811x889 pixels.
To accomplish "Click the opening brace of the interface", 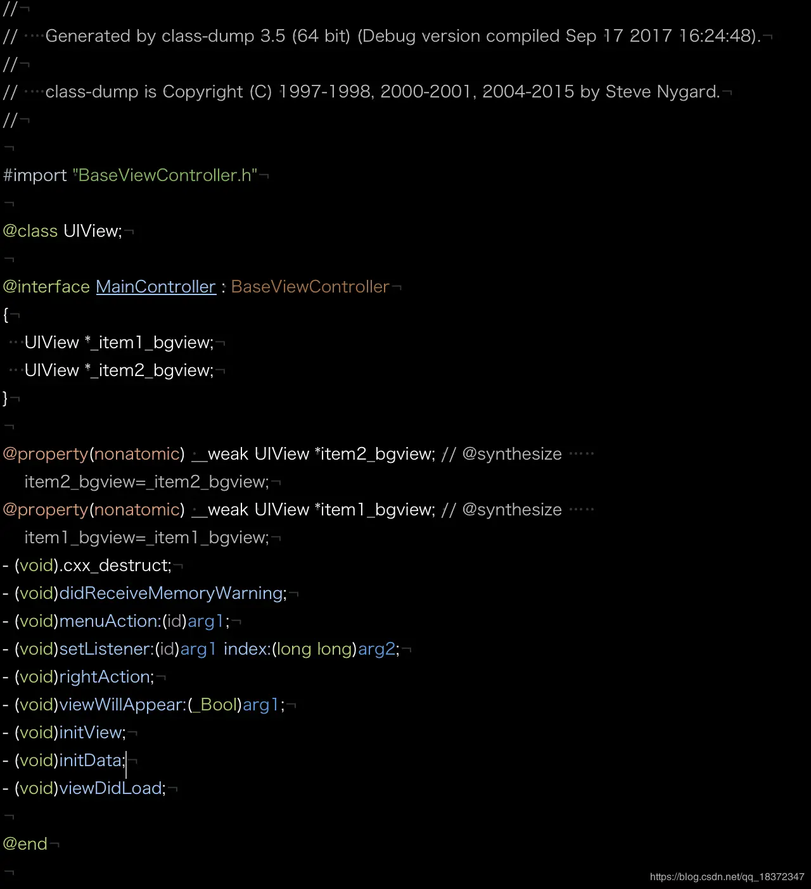I will (6, 315).
